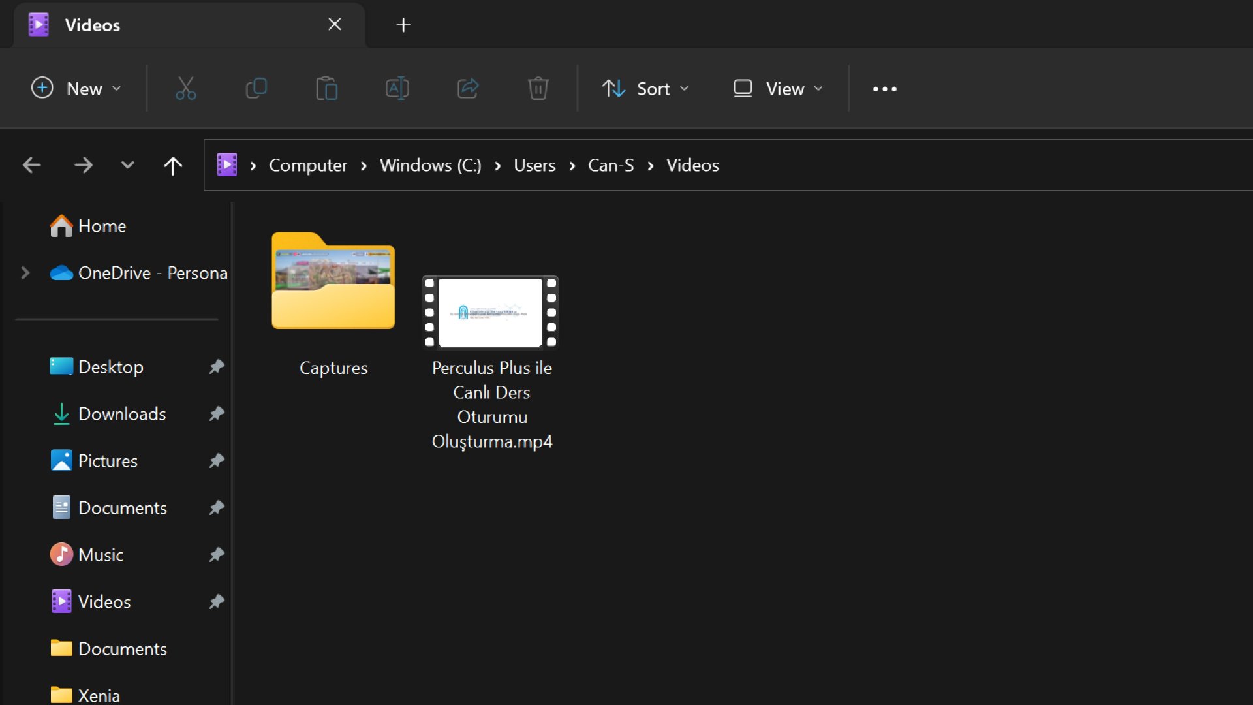Click the Delete trash can icon
1253x705 pixels.
[x=538, y=88]
